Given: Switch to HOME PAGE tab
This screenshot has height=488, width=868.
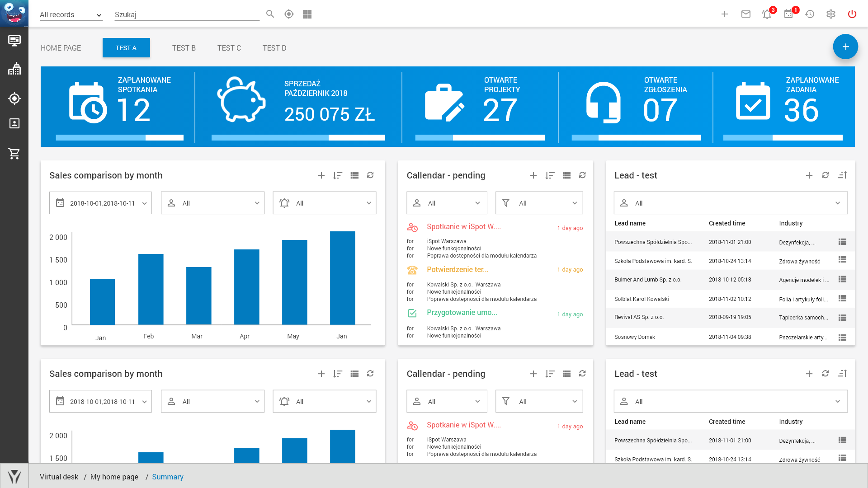Looking at the screenshot, I should 61,48.
